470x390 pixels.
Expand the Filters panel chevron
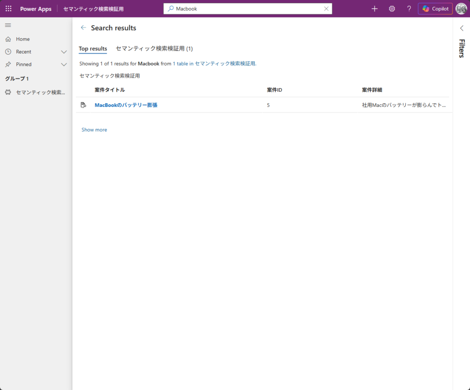pyautogui.click(x=462, y=28)
